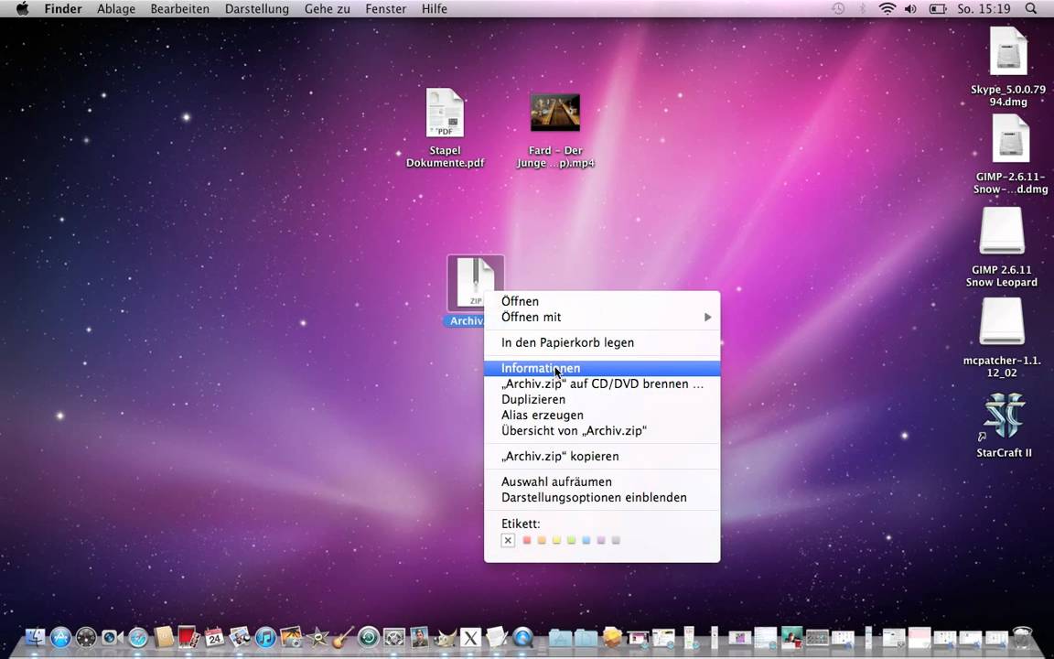Screen dimensions: 1054x659
Task: Open Finder from the Dock
Action: pyautogui.click(x=35, y=637)
